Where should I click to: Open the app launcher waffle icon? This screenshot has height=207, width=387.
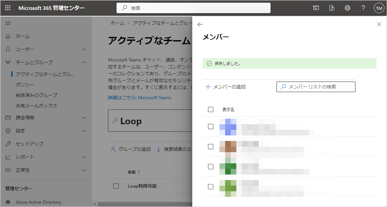[8, 8]
